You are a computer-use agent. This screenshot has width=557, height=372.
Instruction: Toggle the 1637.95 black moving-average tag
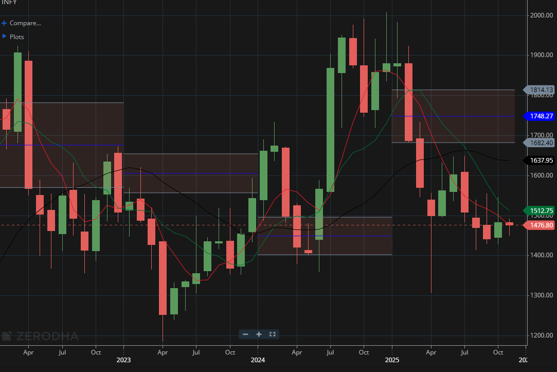(539, 161)
